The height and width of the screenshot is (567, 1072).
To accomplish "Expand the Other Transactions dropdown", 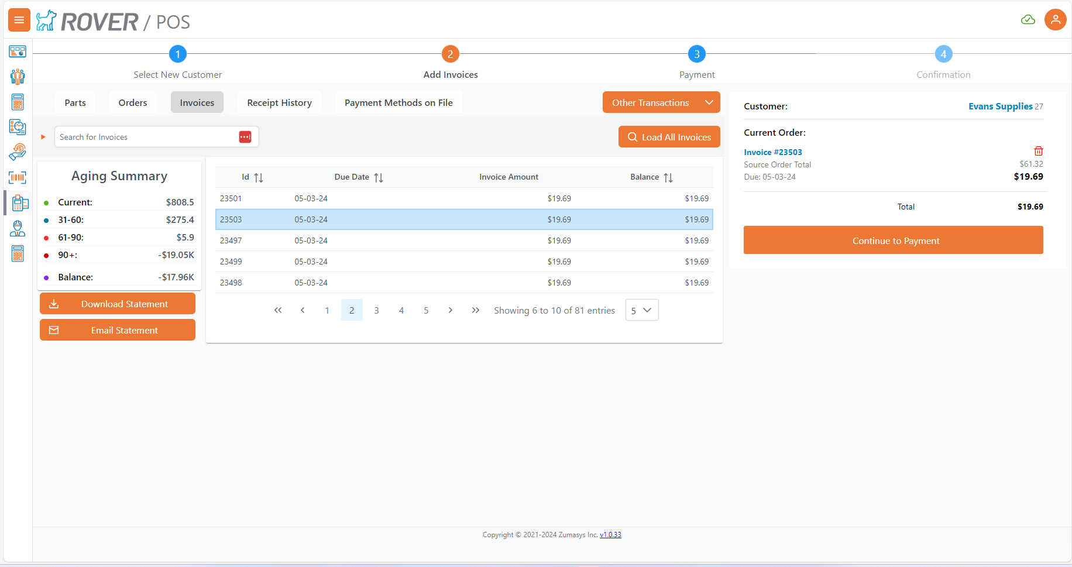I will click(x=709, y=102).
